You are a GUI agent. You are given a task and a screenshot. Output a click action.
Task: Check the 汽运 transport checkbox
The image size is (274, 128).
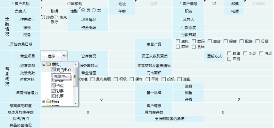point(261,54)
